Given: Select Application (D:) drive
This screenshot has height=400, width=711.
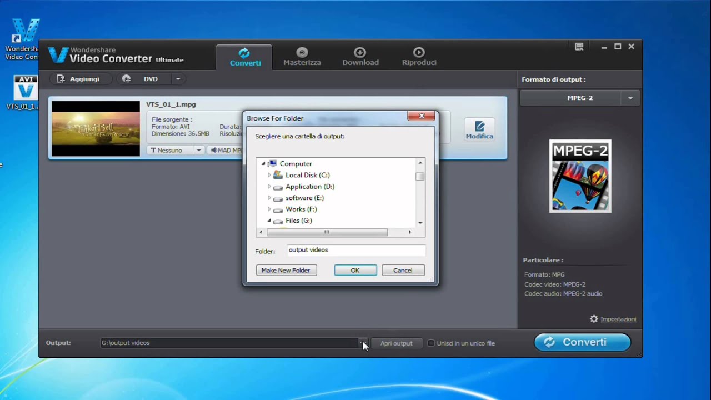Looking at the screenshot, I should coord(309,187).
